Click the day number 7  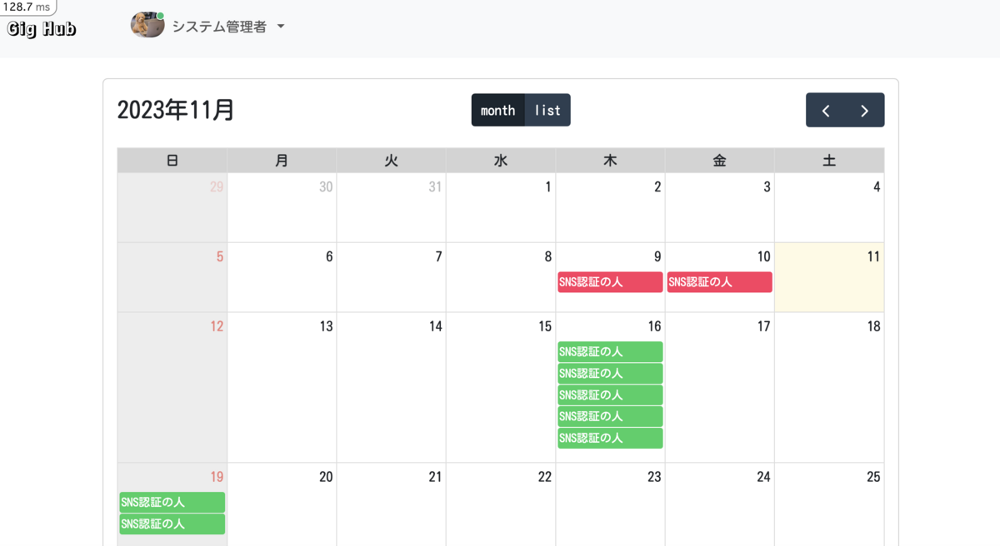click(438, 256)
